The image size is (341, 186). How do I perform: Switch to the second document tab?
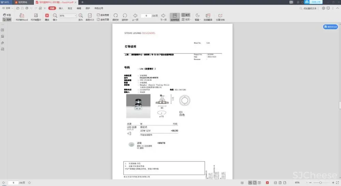23,2
